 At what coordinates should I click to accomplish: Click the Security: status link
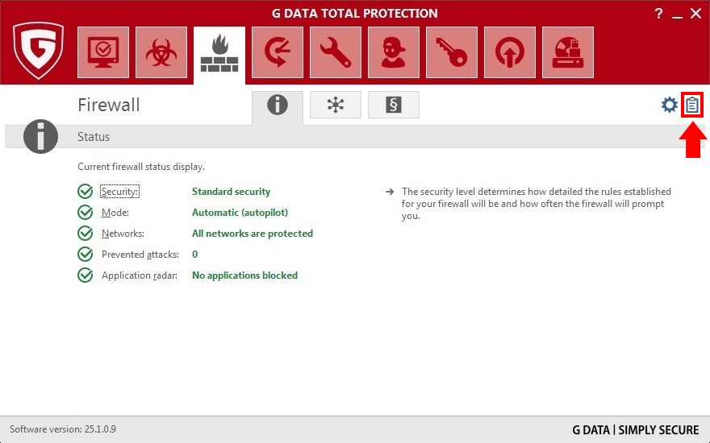[x=119, y=192]
